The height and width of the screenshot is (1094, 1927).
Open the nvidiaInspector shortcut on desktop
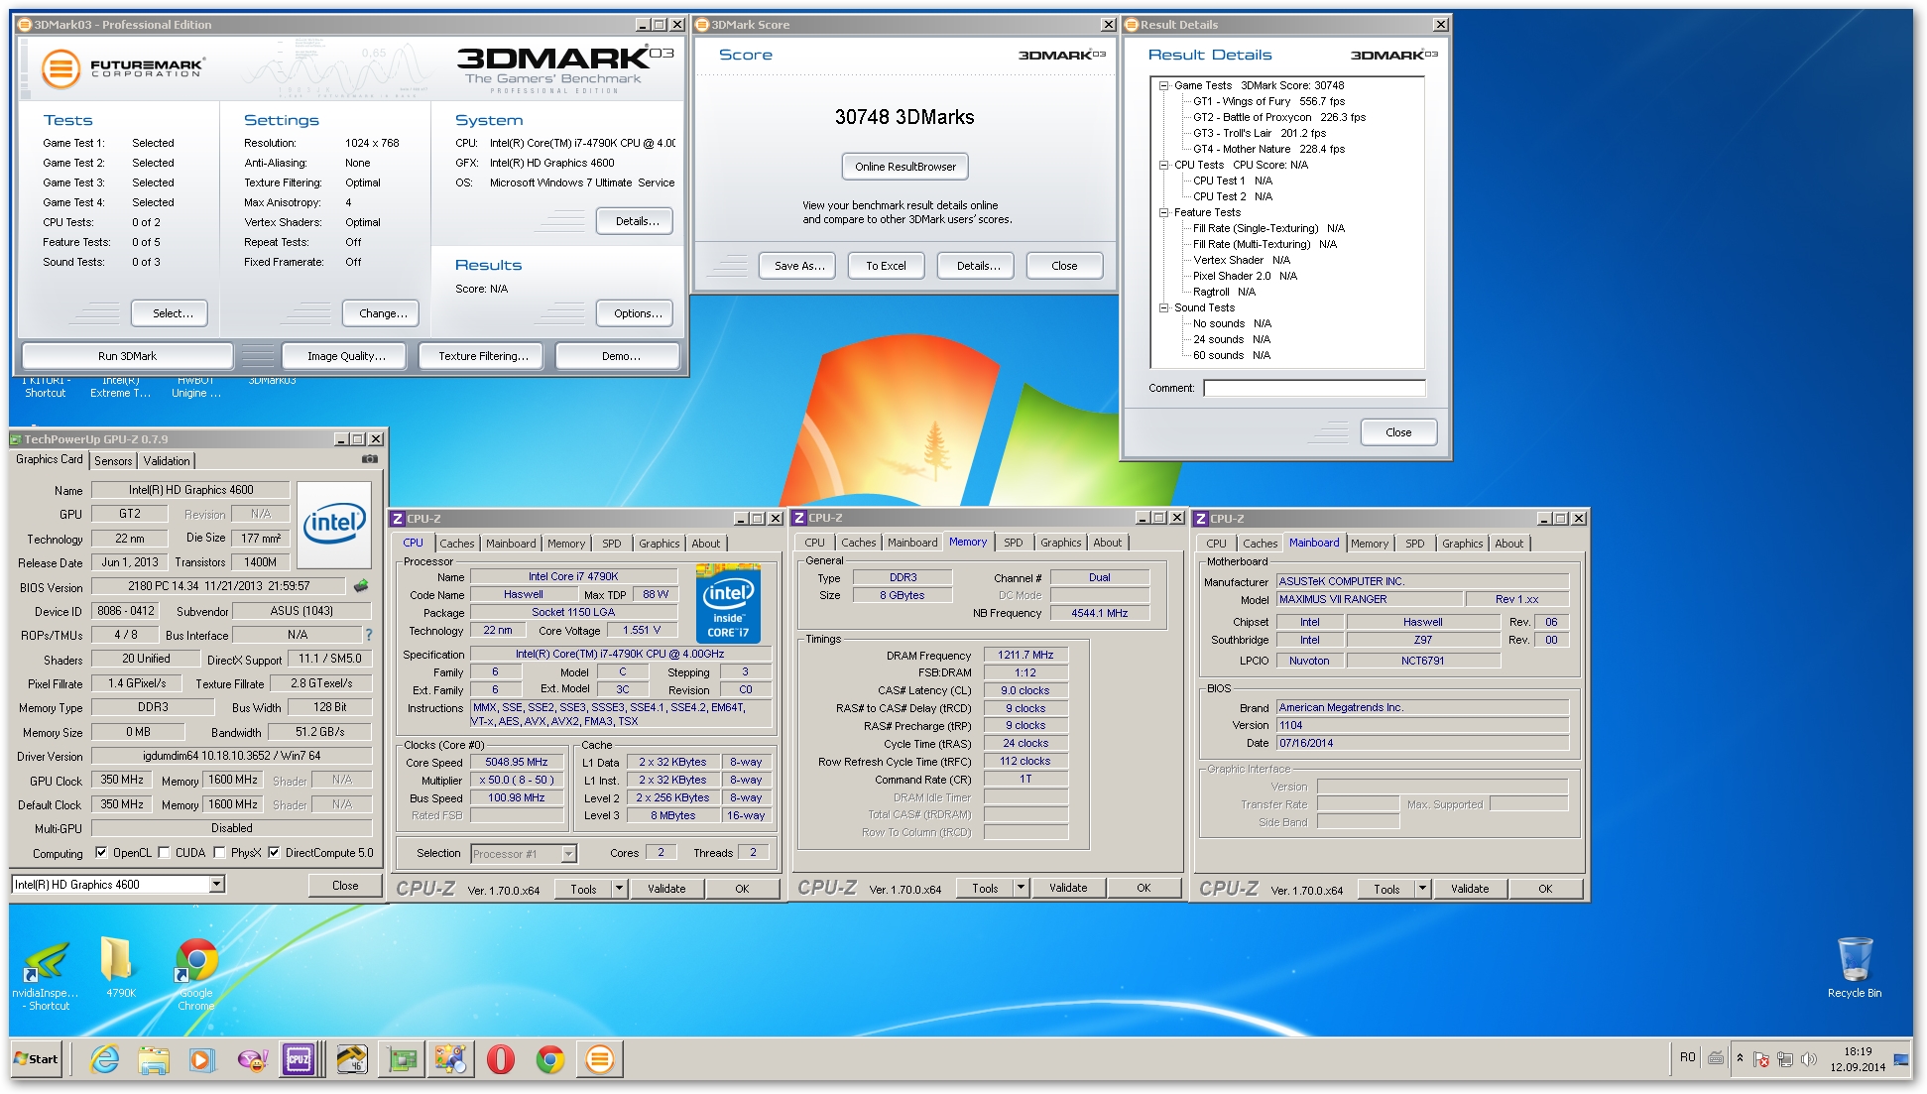[x=47, y=974]
